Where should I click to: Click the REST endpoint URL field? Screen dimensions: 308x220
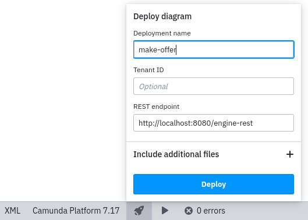[214, 123]
